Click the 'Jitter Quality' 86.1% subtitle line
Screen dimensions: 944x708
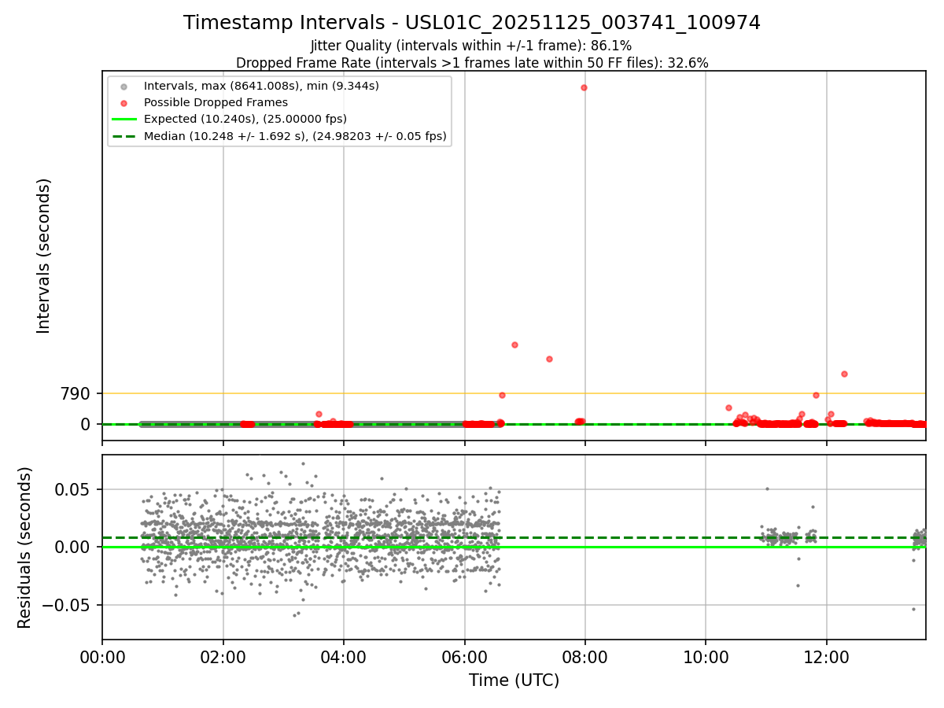[471, 46]
